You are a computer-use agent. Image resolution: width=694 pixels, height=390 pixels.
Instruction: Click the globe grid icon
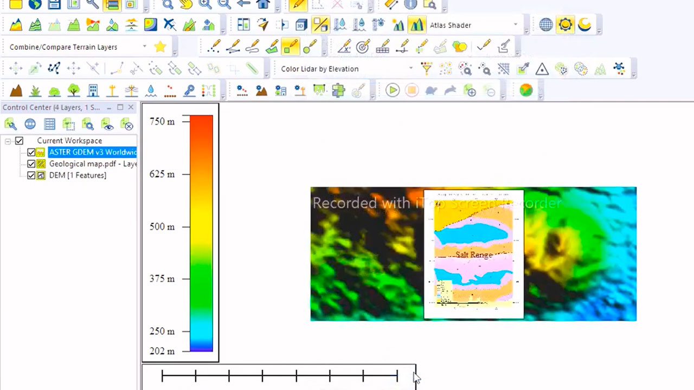pyautogui.click(x=546, y=25)
